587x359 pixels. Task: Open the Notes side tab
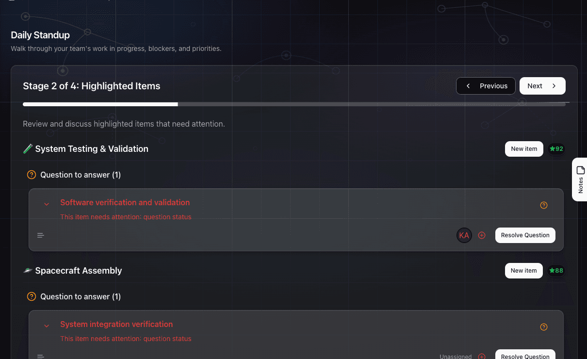coord(580,179)
